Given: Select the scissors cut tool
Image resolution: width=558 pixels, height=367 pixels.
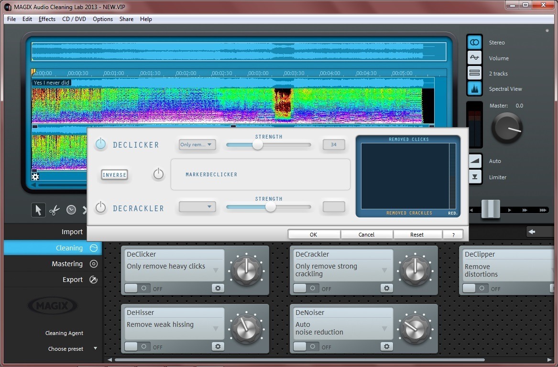Looking at the screenshot, I should coord(55,209).
